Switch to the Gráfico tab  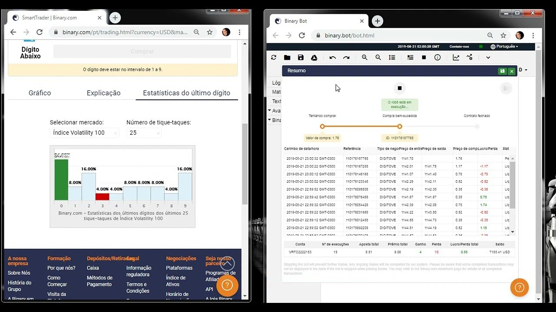(40, 93)
